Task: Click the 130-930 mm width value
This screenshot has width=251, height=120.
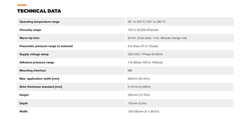Action: 143,111
